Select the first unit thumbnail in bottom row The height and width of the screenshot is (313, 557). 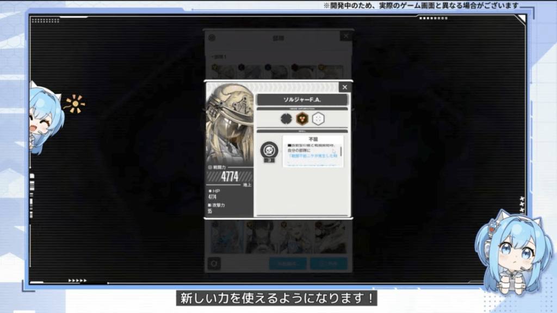(x=227, y=237)
